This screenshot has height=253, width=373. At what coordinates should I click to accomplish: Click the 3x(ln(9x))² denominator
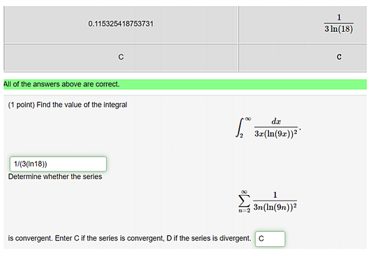pos(276,133)
